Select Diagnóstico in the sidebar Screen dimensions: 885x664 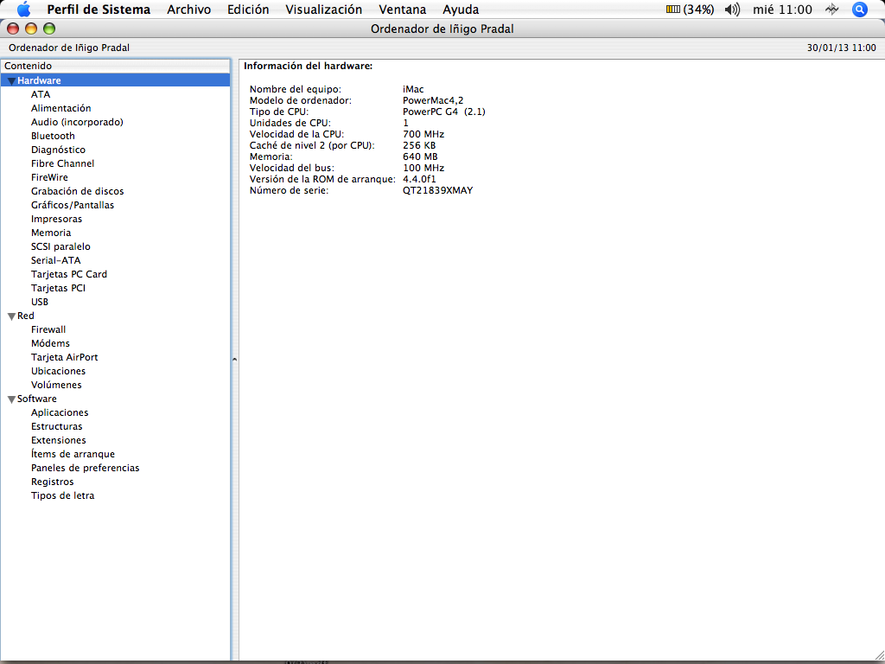coord(58,150)
